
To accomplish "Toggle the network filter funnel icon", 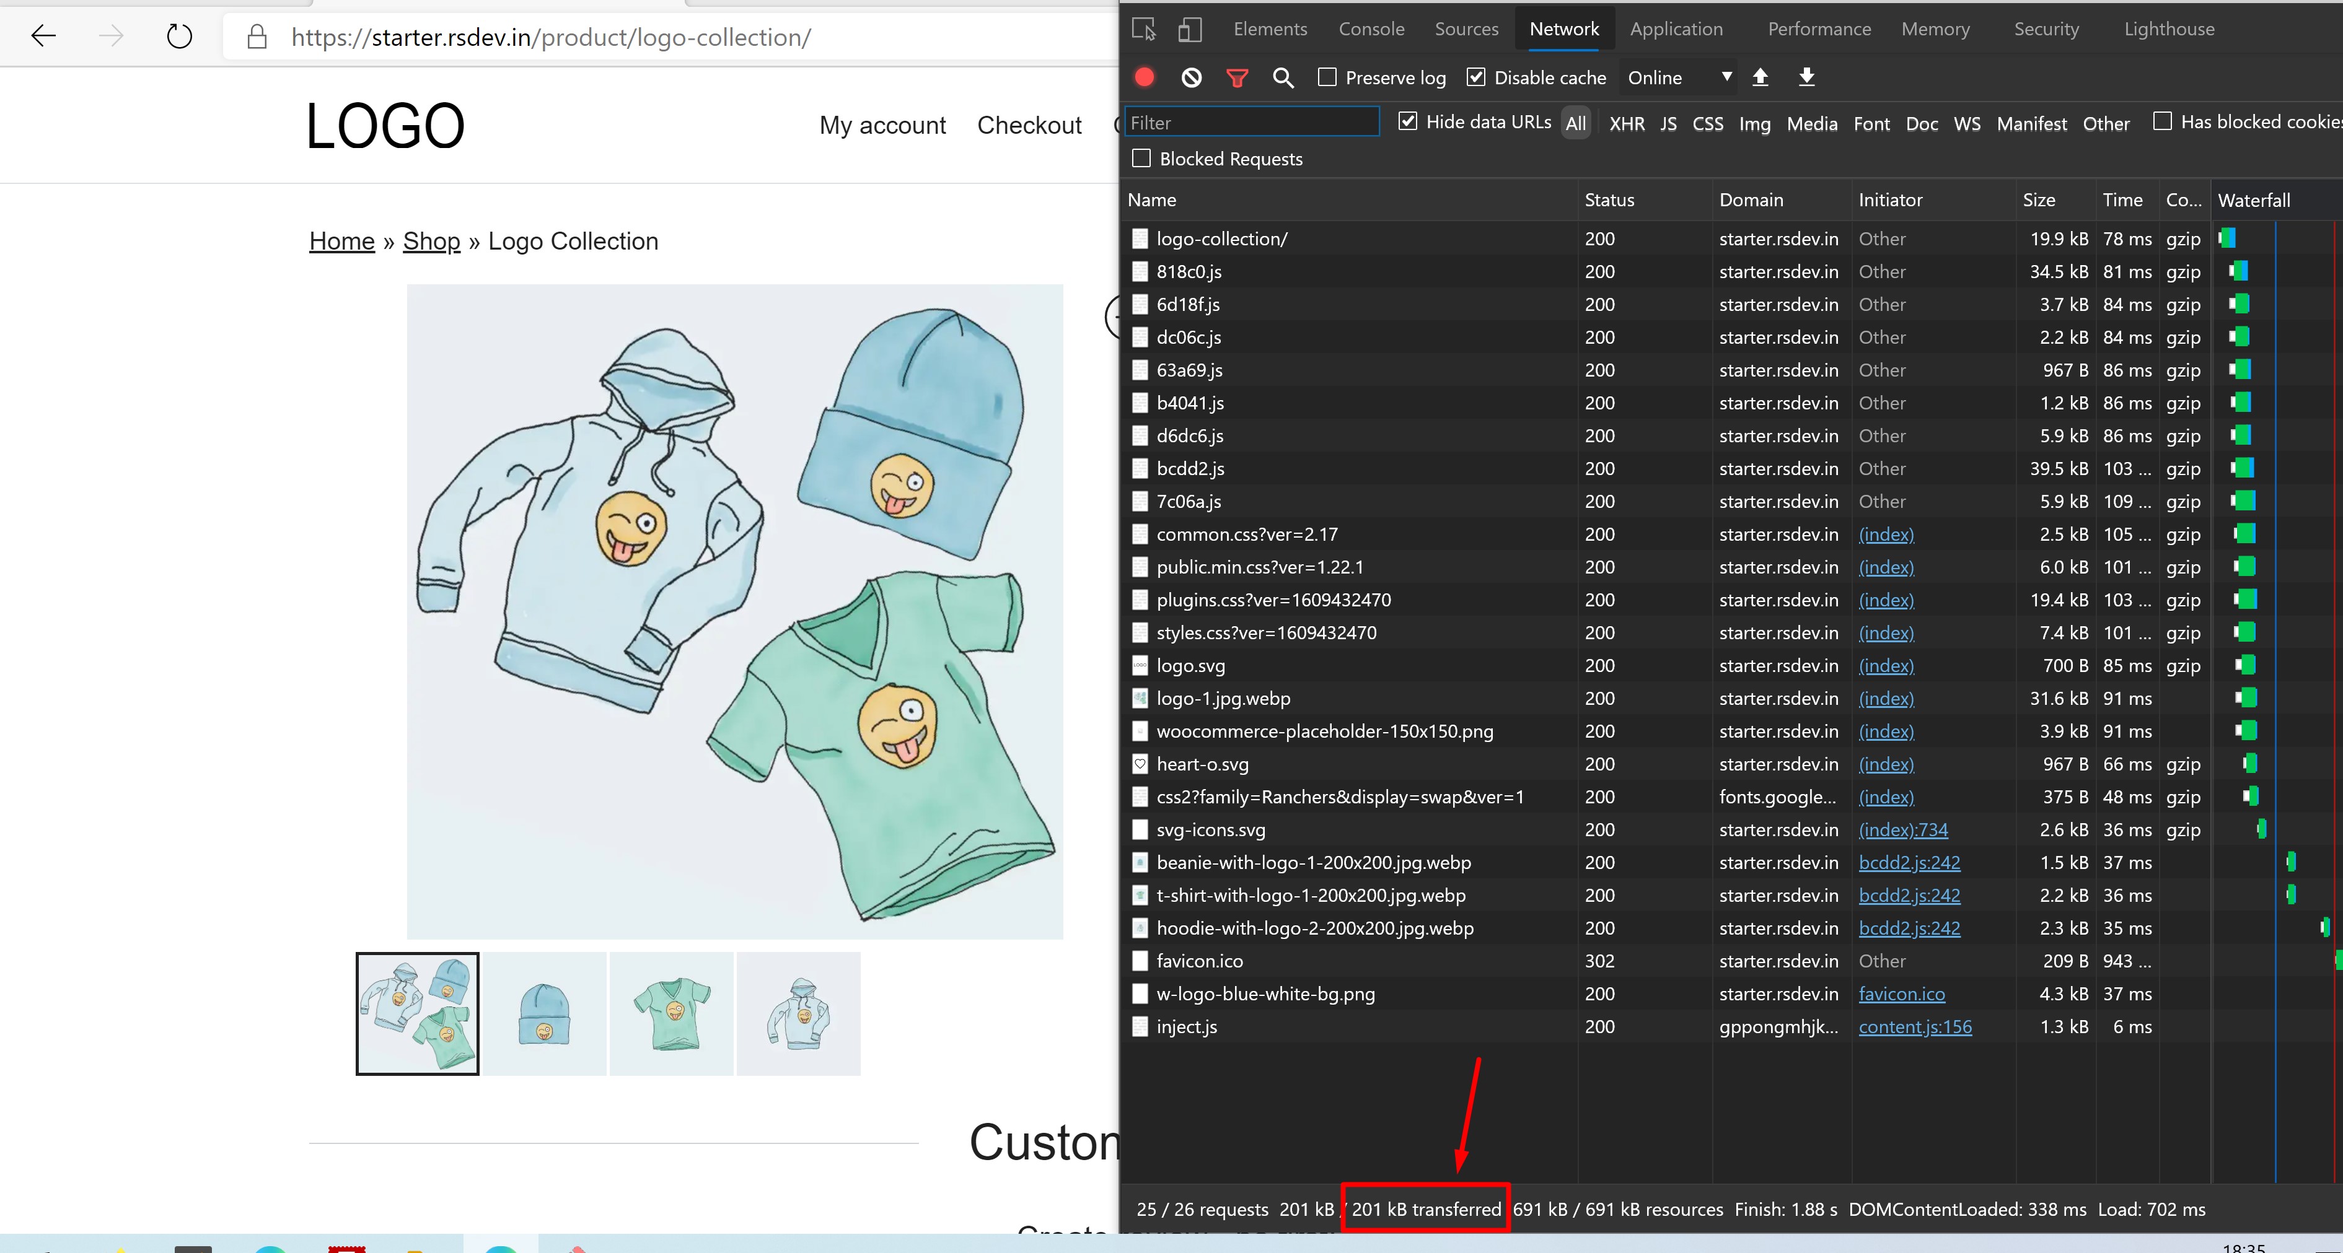I will (x=1237, y=78).
